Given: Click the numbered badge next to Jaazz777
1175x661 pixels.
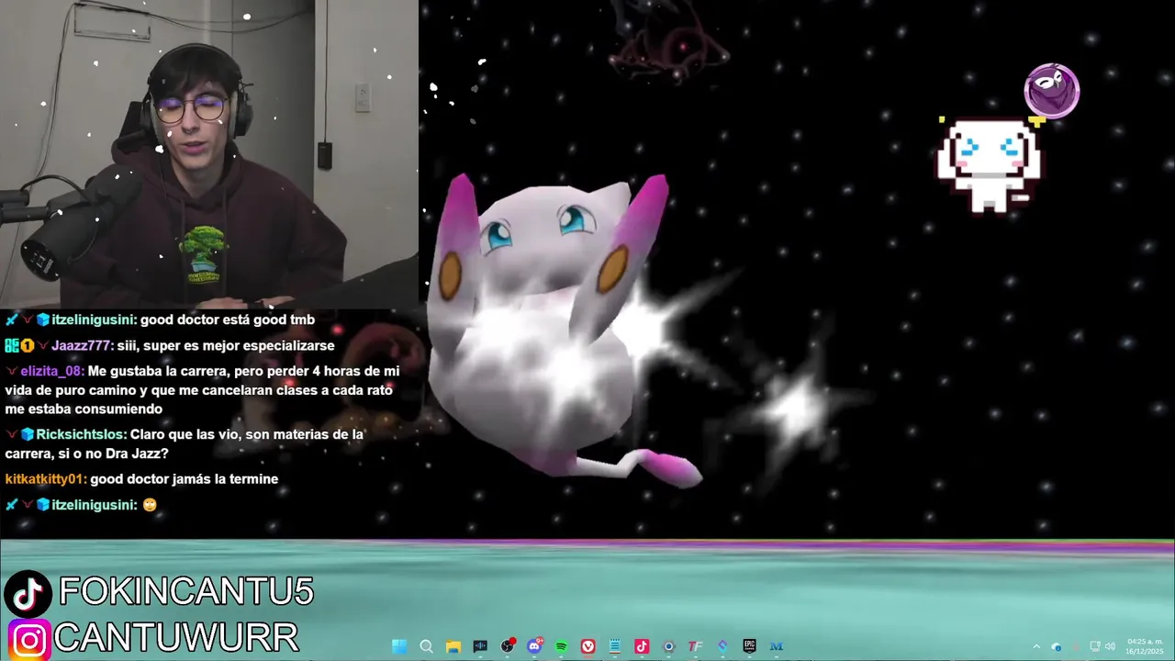Looking at the screenshot, I should 28,345.
